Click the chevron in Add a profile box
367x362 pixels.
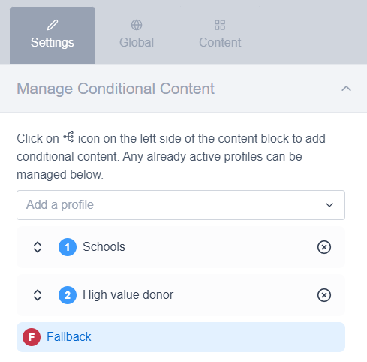329,205
